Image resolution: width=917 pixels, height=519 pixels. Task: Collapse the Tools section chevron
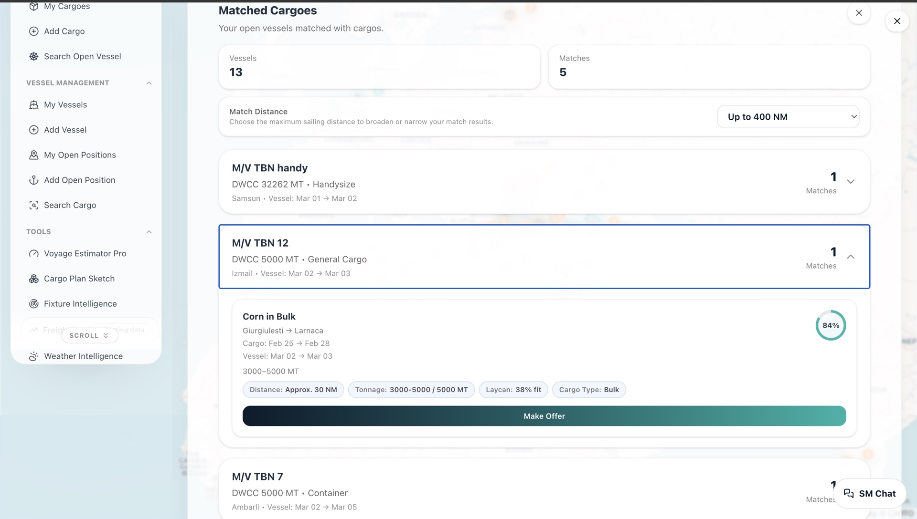pyautogui.click(x=149, y=232)
